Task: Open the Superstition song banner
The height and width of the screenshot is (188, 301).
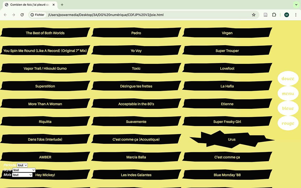Action: [45, 86]
